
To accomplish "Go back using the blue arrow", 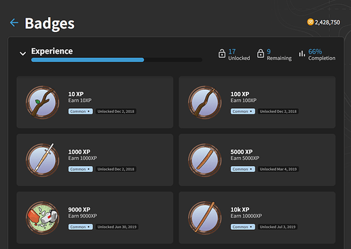I will click(14, 22).
